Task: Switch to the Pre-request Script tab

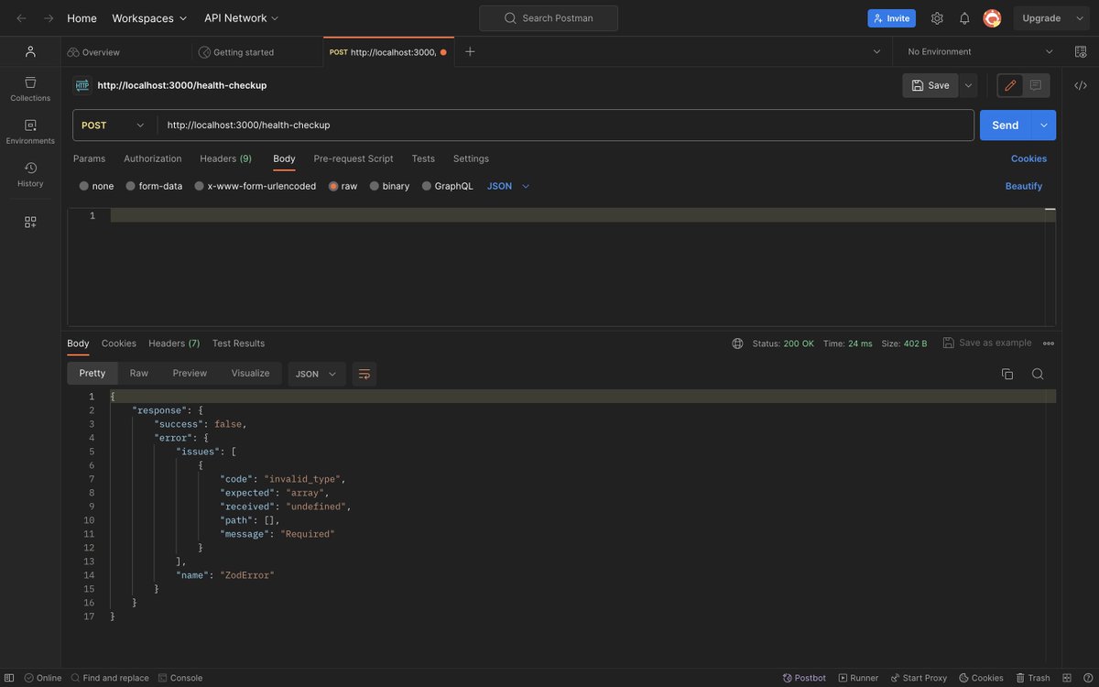Action: pyautogui.click(x=354, y=158)
